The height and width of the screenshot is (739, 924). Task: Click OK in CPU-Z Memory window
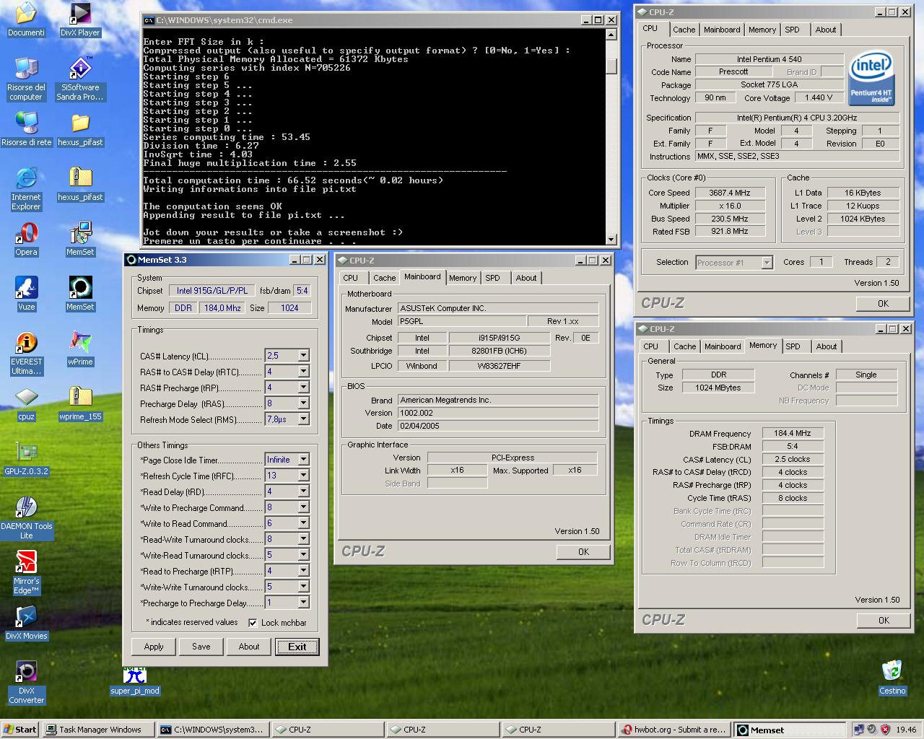tap(884, 620)
